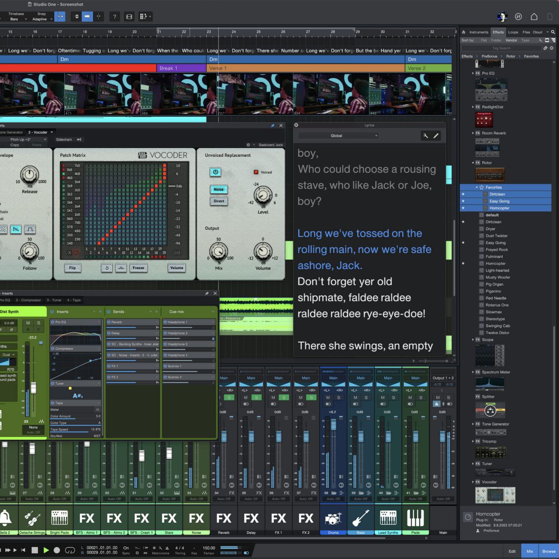The width and height of the screenshot is (559, 559).
Task: Toggle the autoscroll arrow icon in toolbar
Action: pos(87,17)
